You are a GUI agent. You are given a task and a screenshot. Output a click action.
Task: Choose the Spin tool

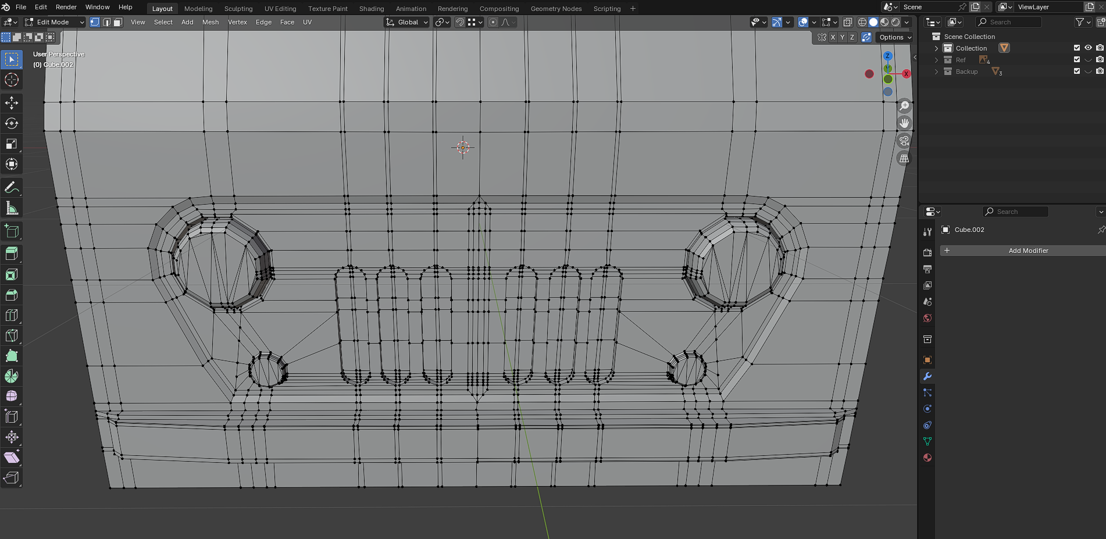click(x=12, y=376)
